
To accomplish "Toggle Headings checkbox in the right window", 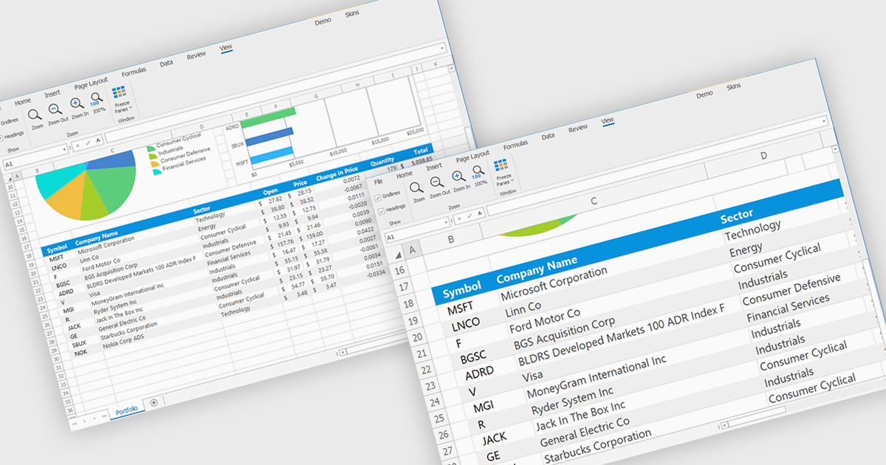I will tap(381, 210).
